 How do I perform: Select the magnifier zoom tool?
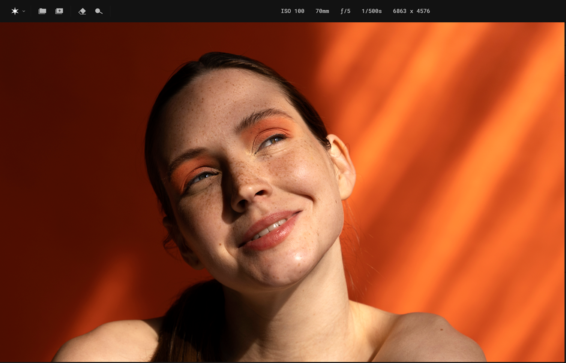[x=99, y=11]
